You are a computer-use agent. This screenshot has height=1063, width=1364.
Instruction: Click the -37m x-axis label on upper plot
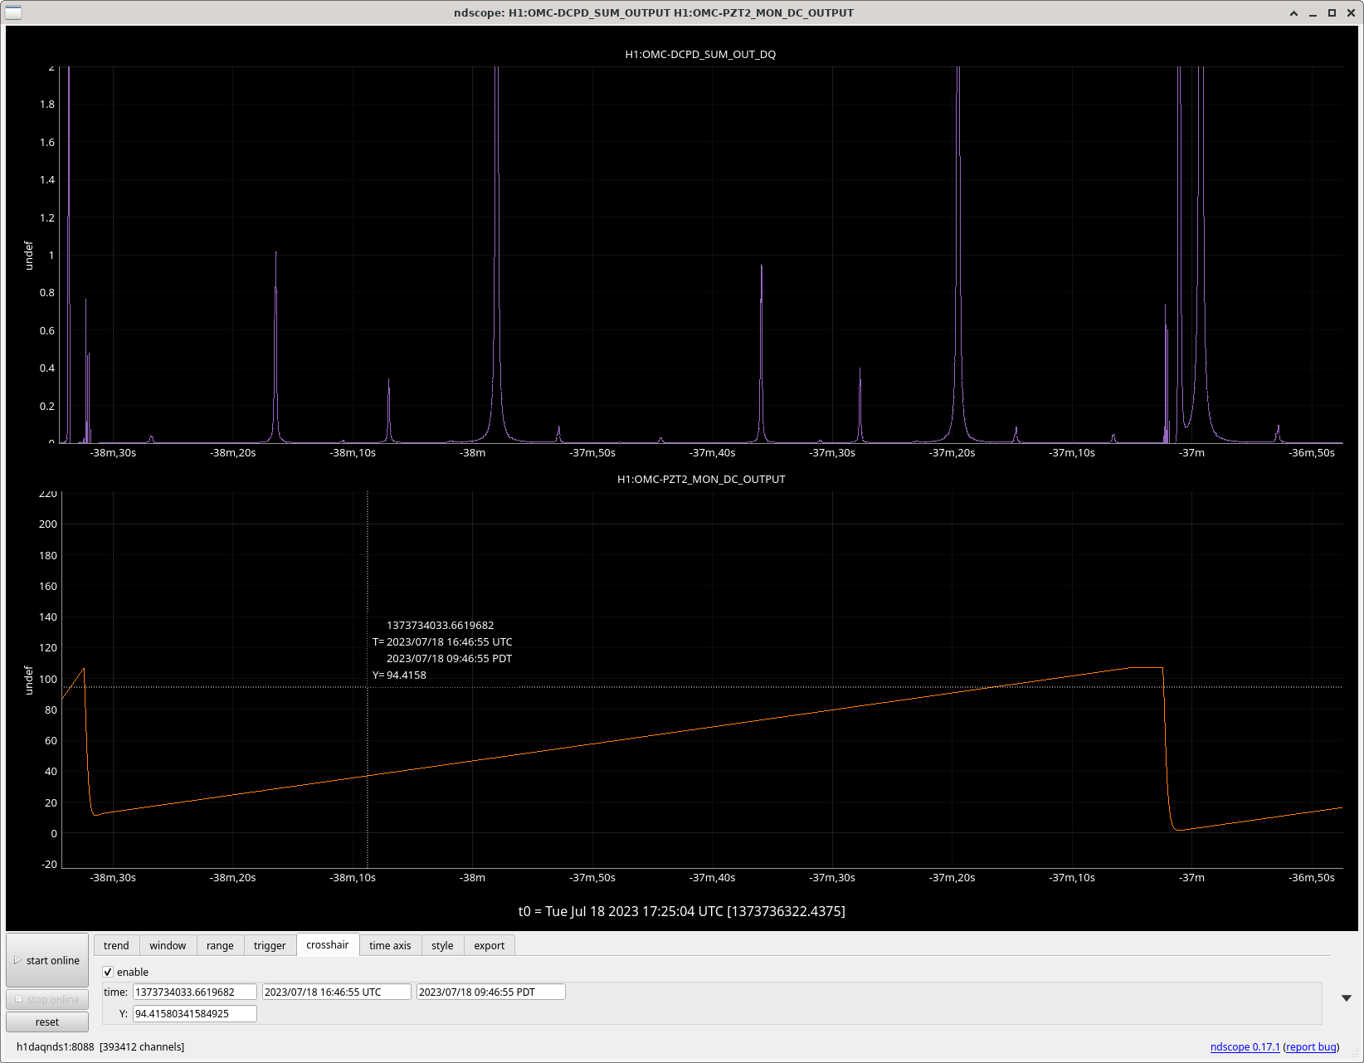1192,452
